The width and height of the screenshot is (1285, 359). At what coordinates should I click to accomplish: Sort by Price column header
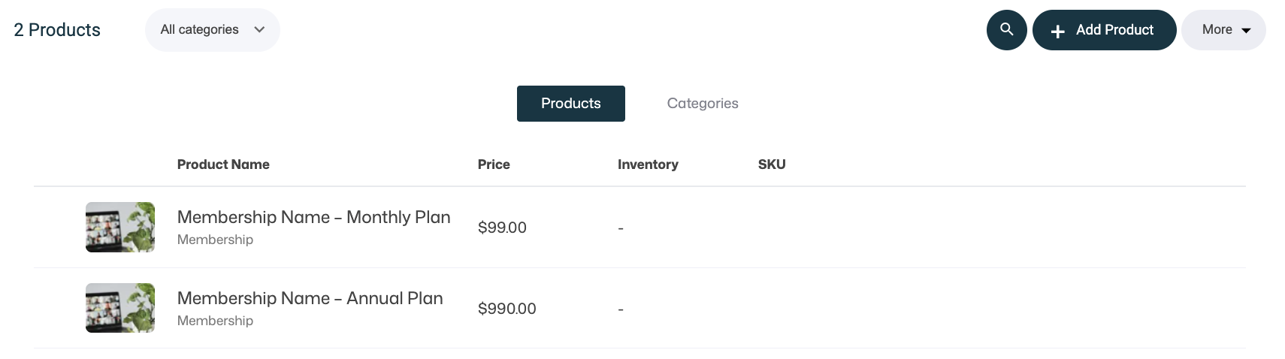pyautogui.click(x=494, y=164)
